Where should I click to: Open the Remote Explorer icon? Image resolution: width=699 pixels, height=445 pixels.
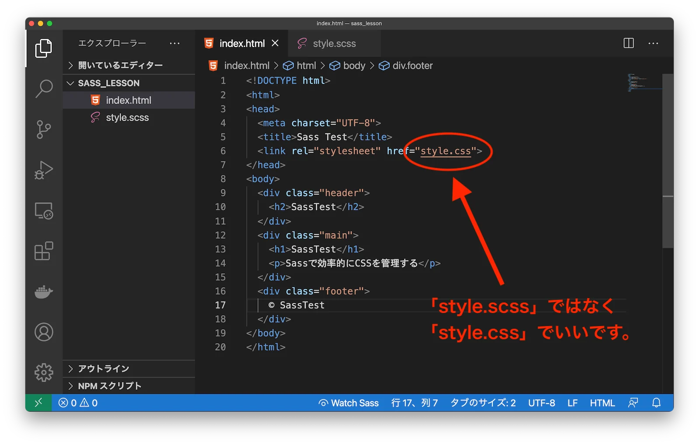43,211
